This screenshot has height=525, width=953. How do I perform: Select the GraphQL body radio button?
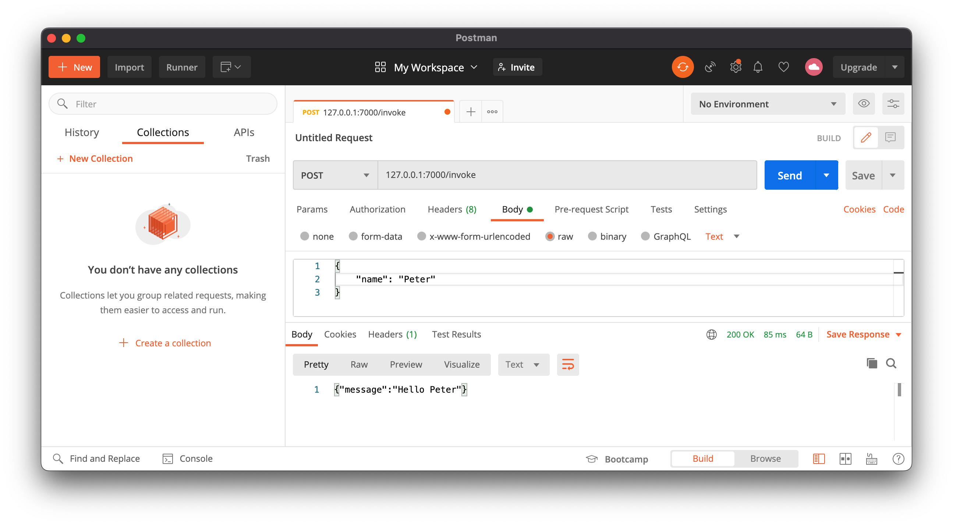645,236
